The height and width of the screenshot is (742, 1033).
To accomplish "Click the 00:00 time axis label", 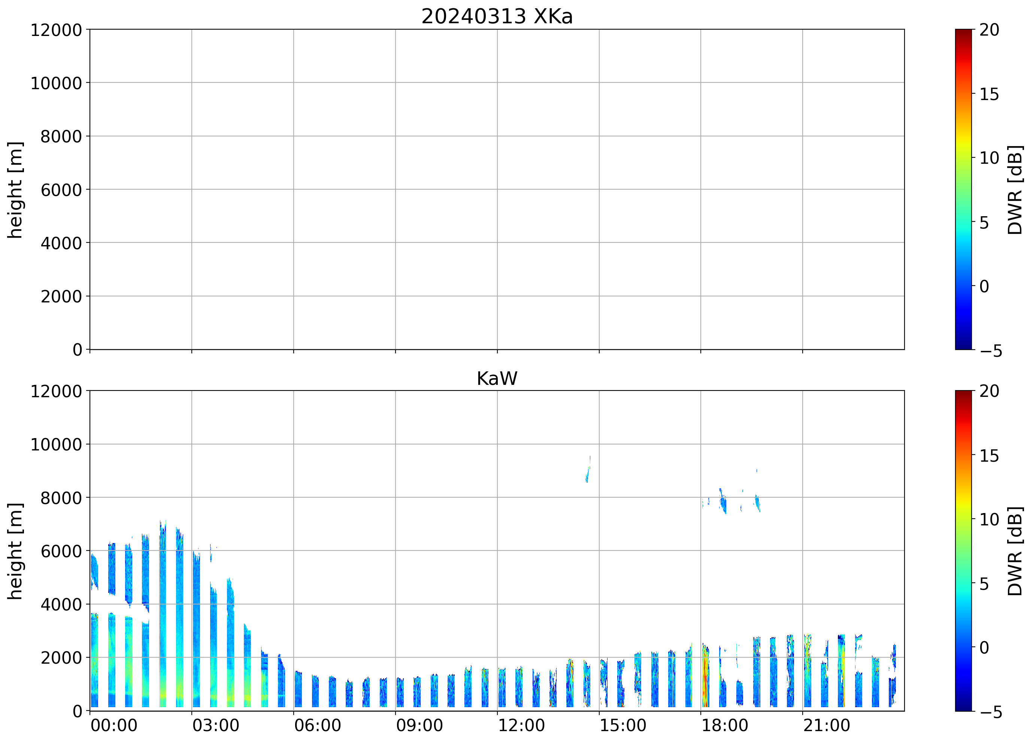I will [x=114, y=726].
